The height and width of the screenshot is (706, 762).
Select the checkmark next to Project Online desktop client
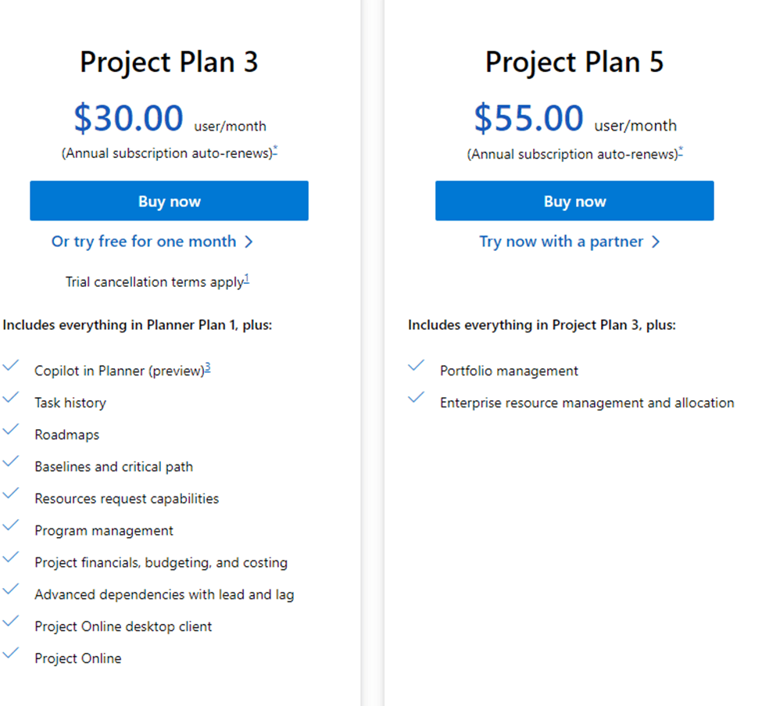[x=12, y=621]
